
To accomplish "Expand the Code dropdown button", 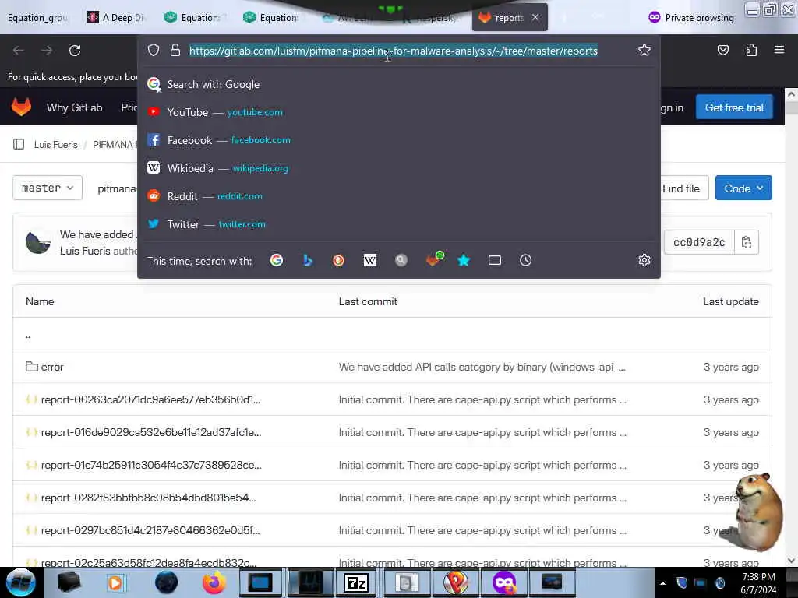I will pos(743,188).
